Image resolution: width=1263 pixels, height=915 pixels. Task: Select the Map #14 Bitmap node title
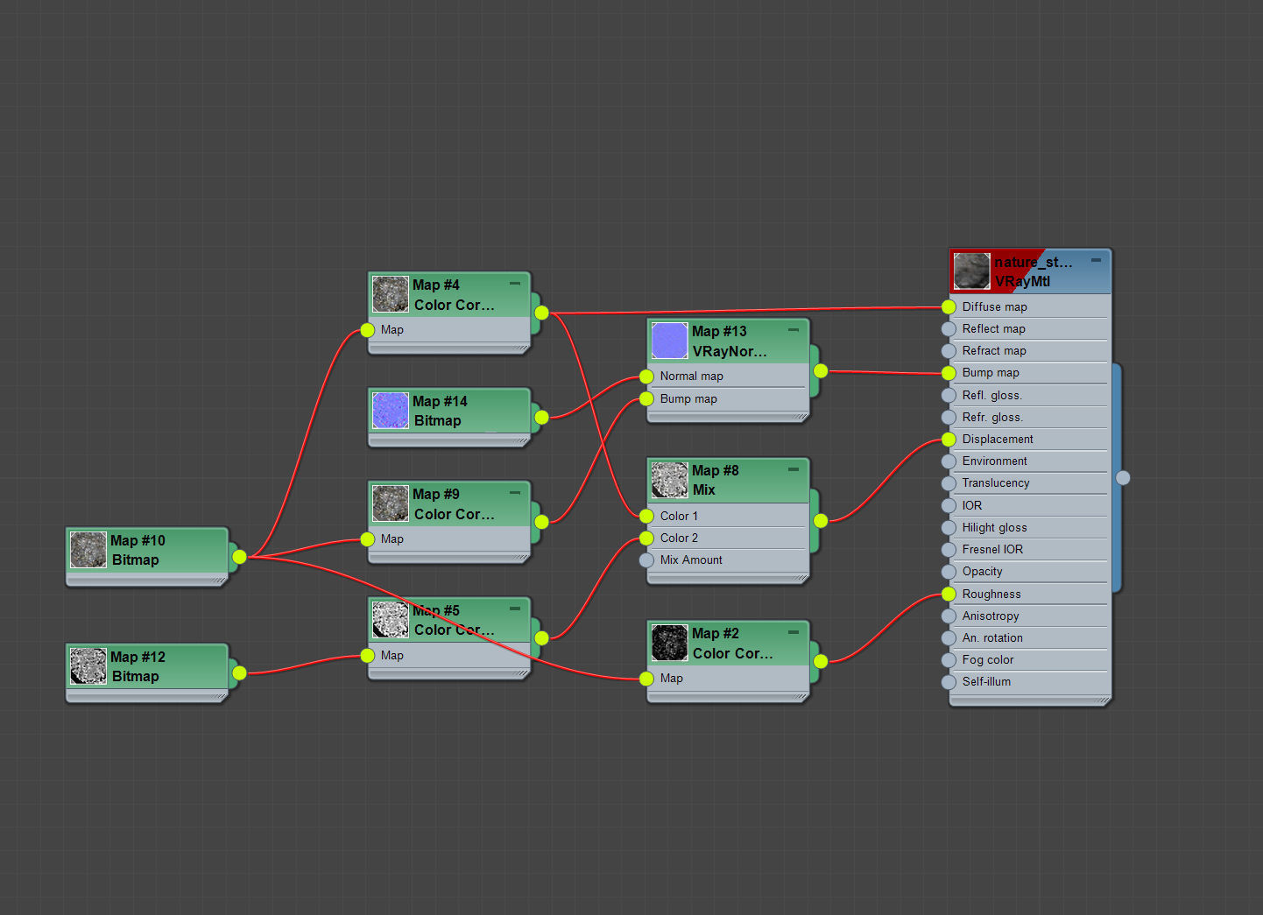440,411
